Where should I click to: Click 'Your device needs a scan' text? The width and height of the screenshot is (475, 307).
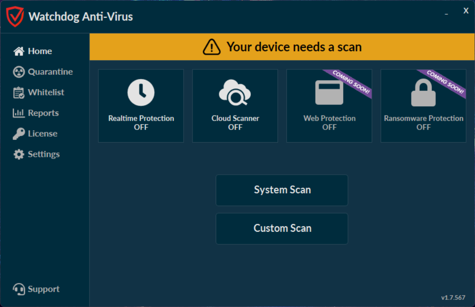click(x=294, y=47)
